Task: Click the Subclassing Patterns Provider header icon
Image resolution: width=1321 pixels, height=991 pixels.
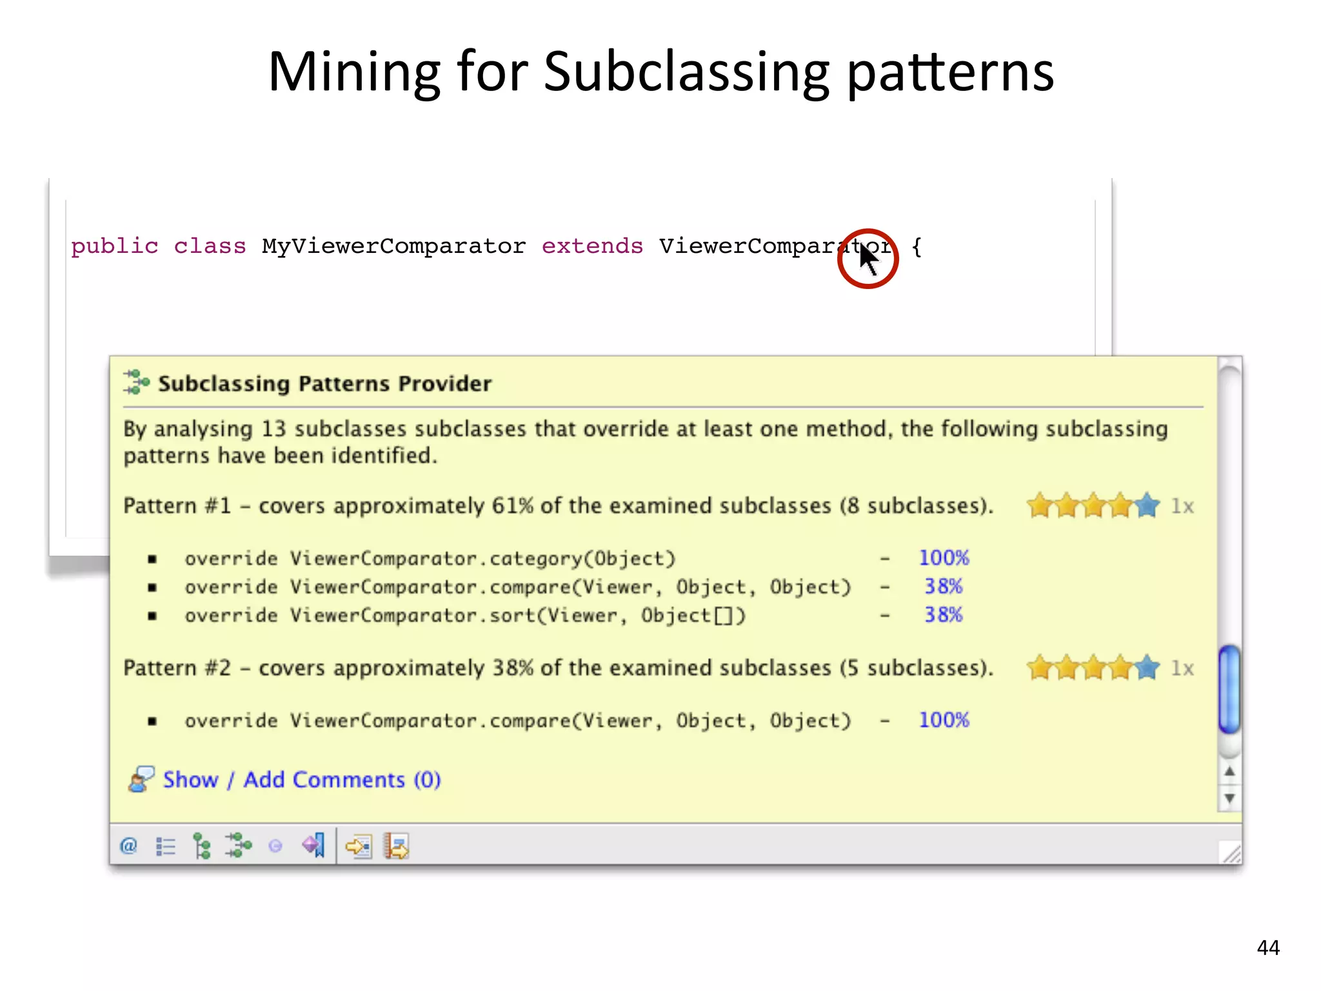Action: [x=137, y=382]
